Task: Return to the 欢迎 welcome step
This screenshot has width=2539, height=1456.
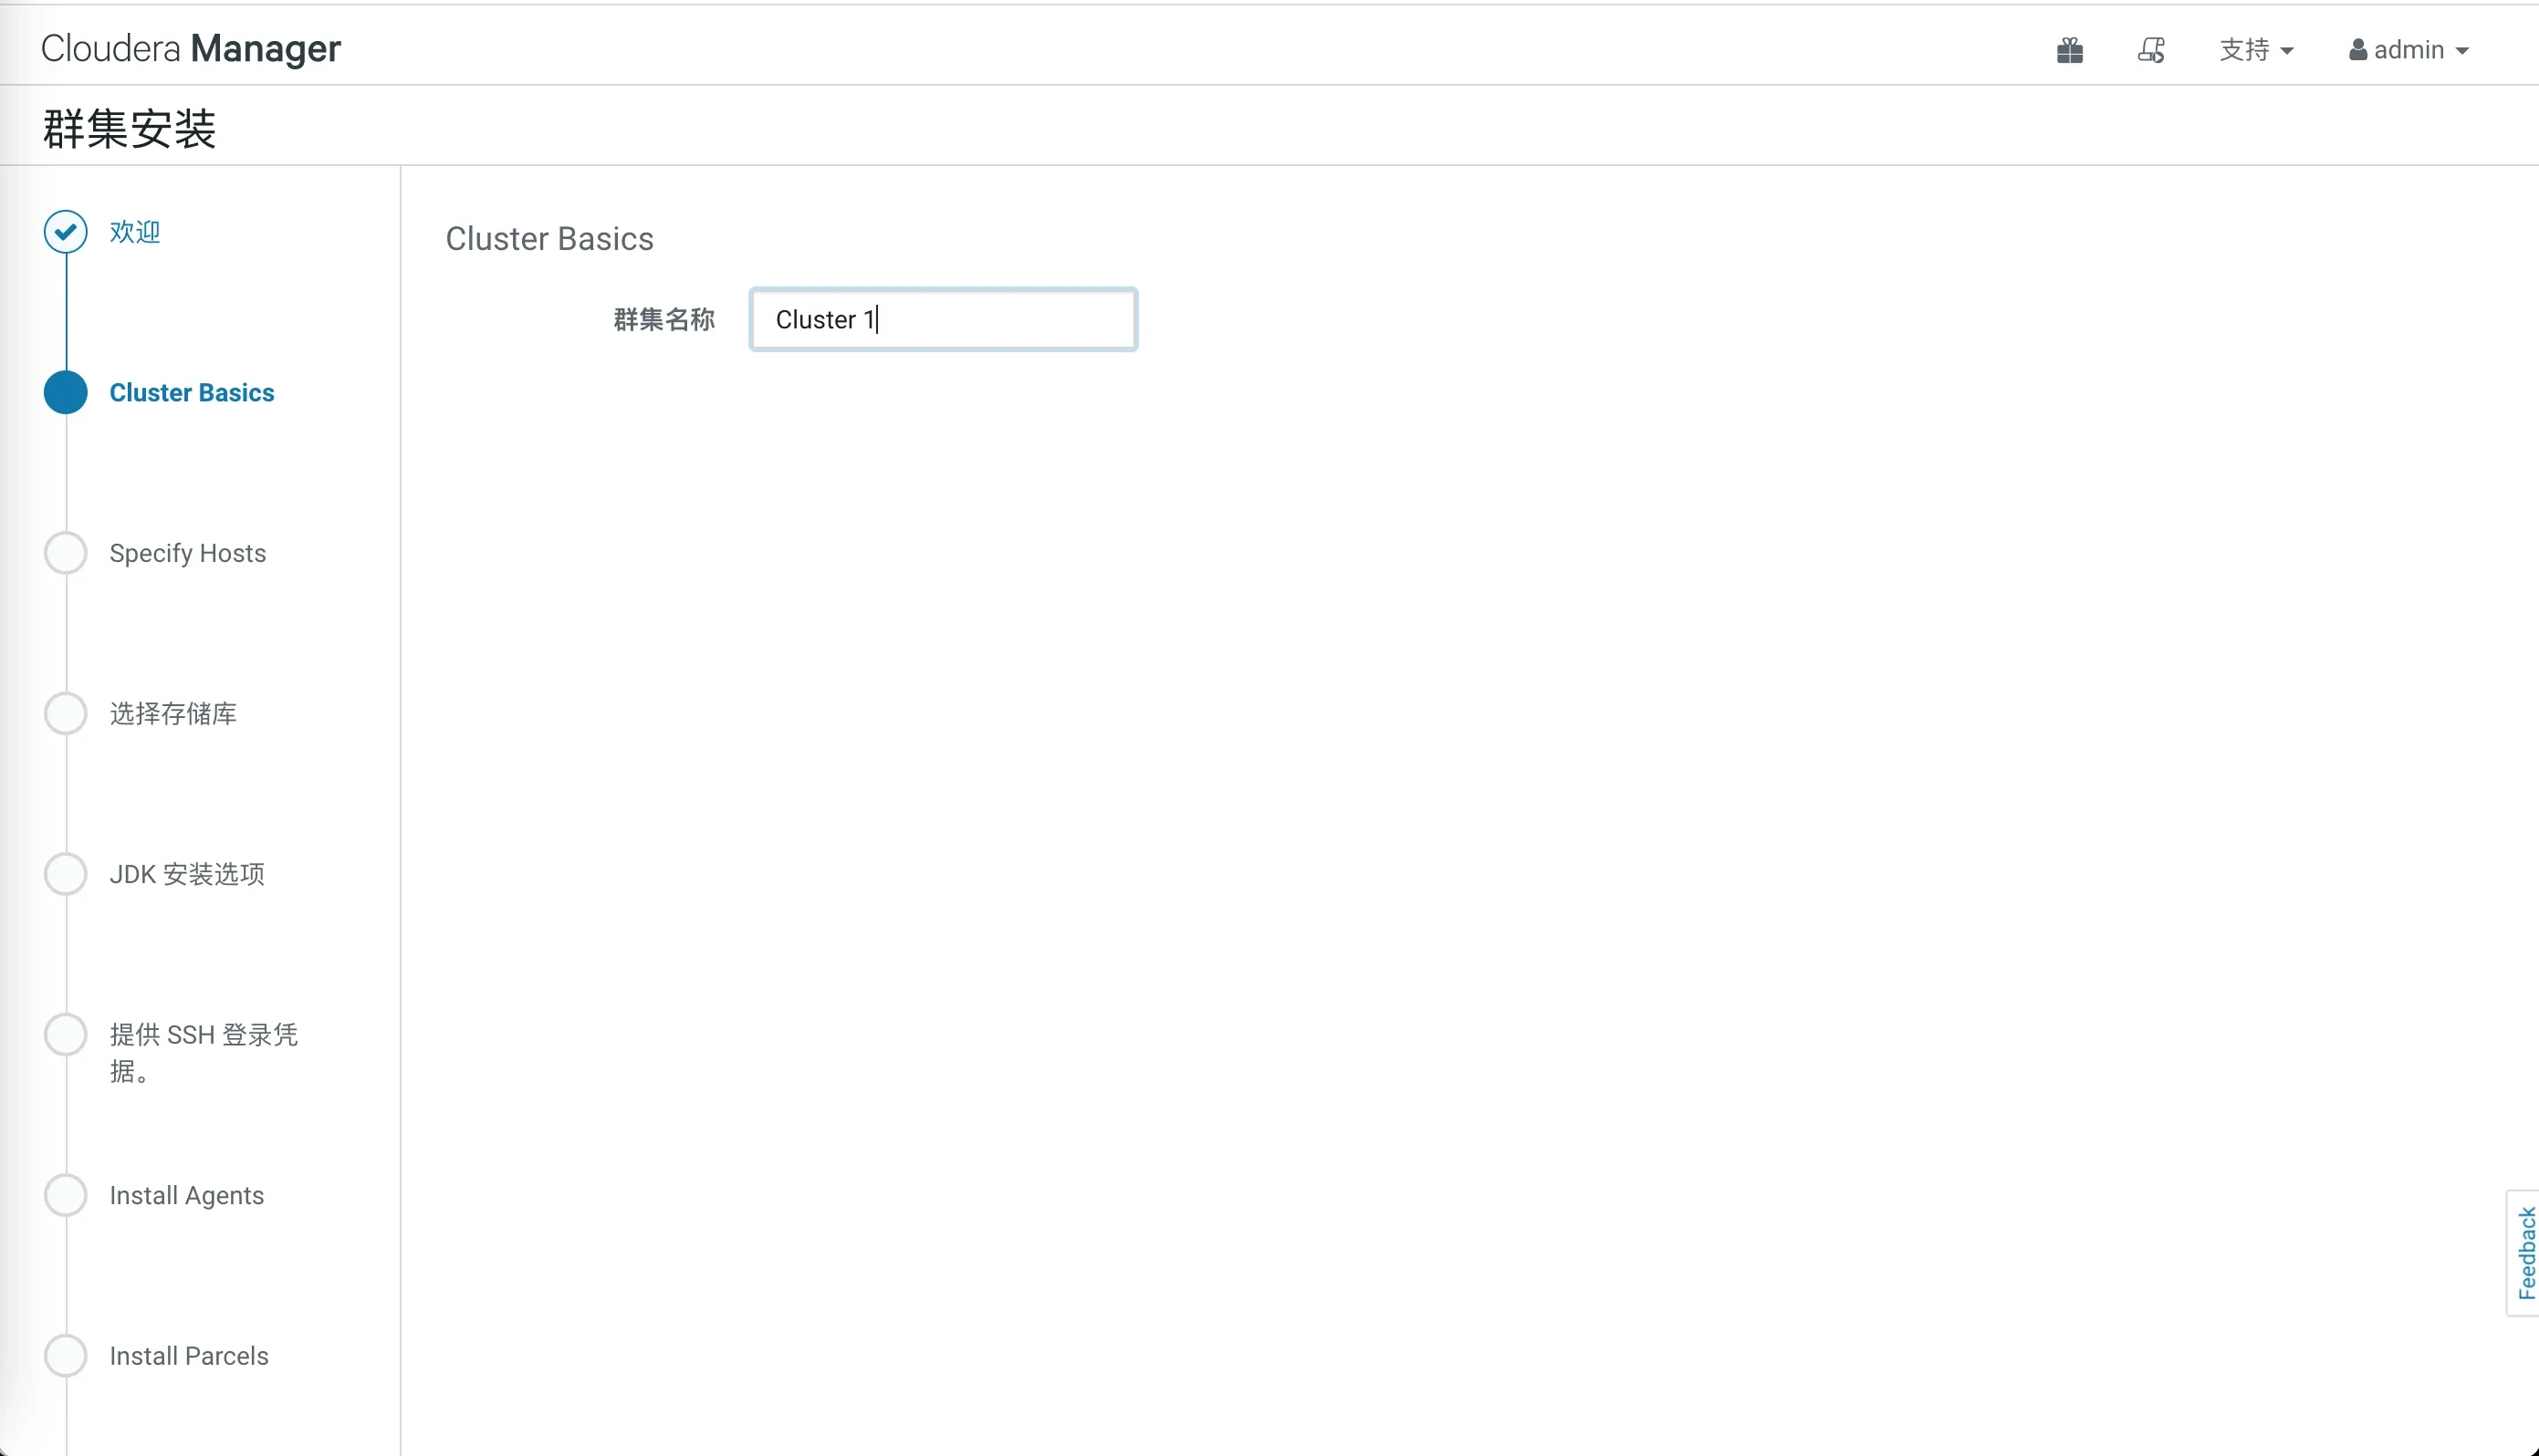Action: pos(135,231)
